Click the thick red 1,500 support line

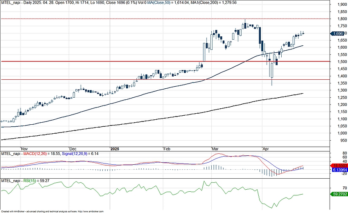point(165,61)
